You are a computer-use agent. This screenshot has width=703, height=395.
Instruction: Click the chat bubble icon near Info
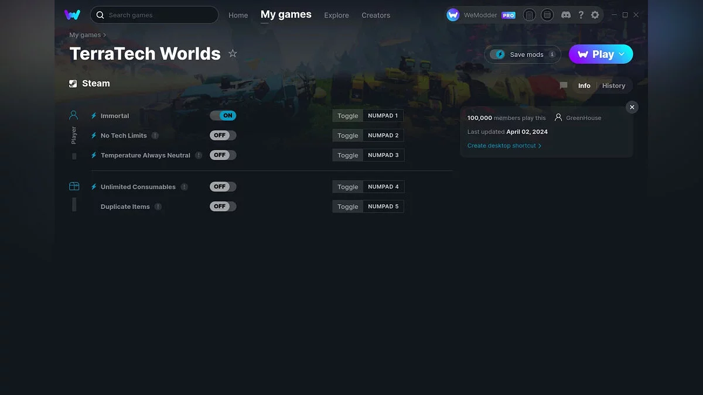click(x=563, y=85)
